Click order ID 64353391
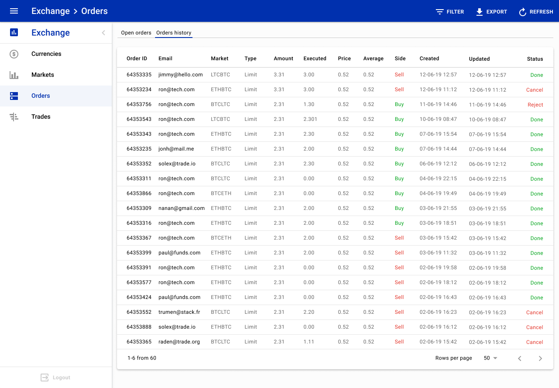 point(139,268)
